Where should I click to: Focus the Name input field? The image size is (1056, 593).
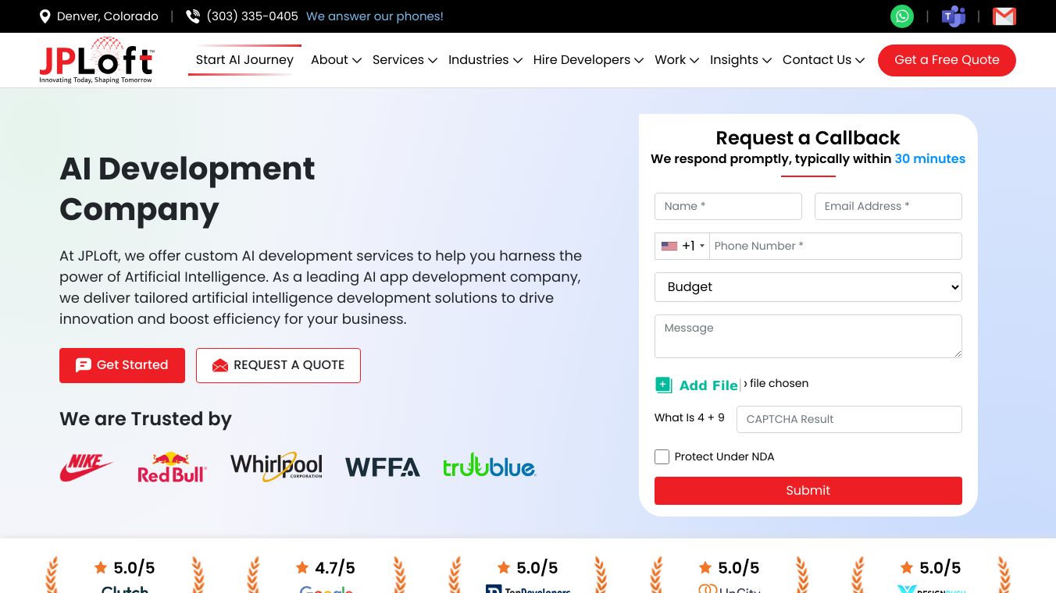pyautogui.click(x=728, y=207)
